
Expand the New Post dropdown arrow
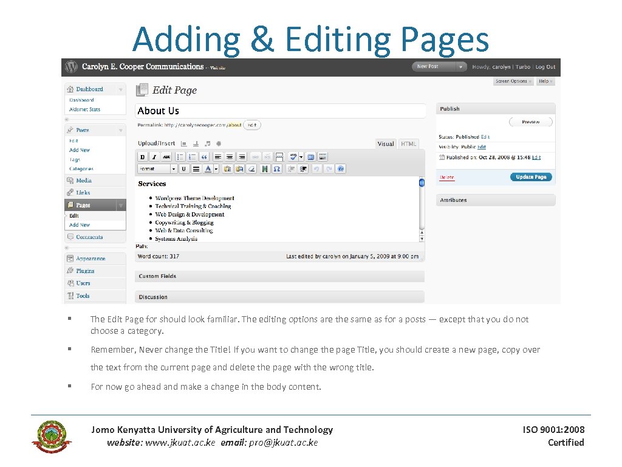(460, 66)
